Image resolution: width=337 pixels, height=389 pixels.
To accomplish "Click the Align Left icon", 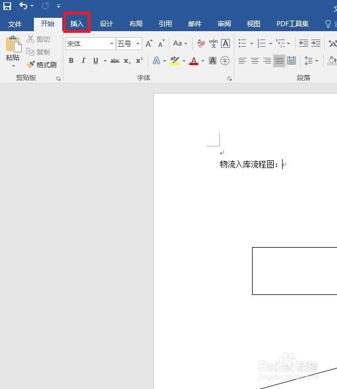I will (x=242, y=61).
